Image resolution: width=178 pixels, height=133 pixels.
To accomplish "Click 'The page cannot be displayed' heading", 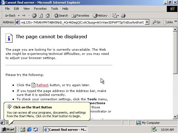I will pyautogui.click(x=51, y=37).
